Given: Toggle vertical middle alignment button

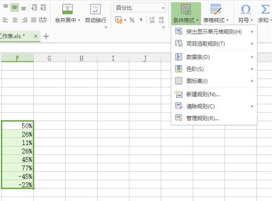Looking at the screenshot, I should tap(15, 8).
